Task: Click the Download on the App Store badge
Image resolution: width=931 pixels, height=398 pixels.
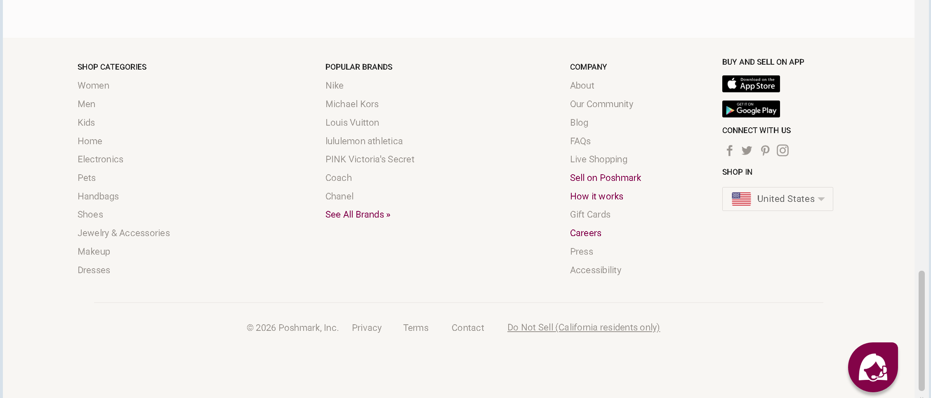Action: coord(751,84)
